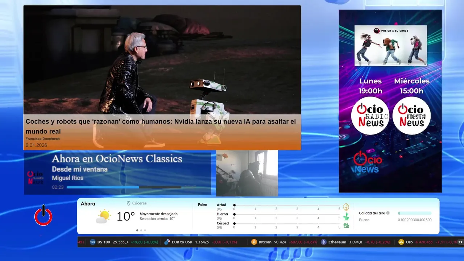Click the EUR to USD flag icon
The image size is (464, 261).
(x=167, y=242)
